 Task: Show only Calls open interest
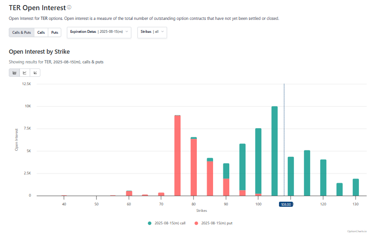41,33
